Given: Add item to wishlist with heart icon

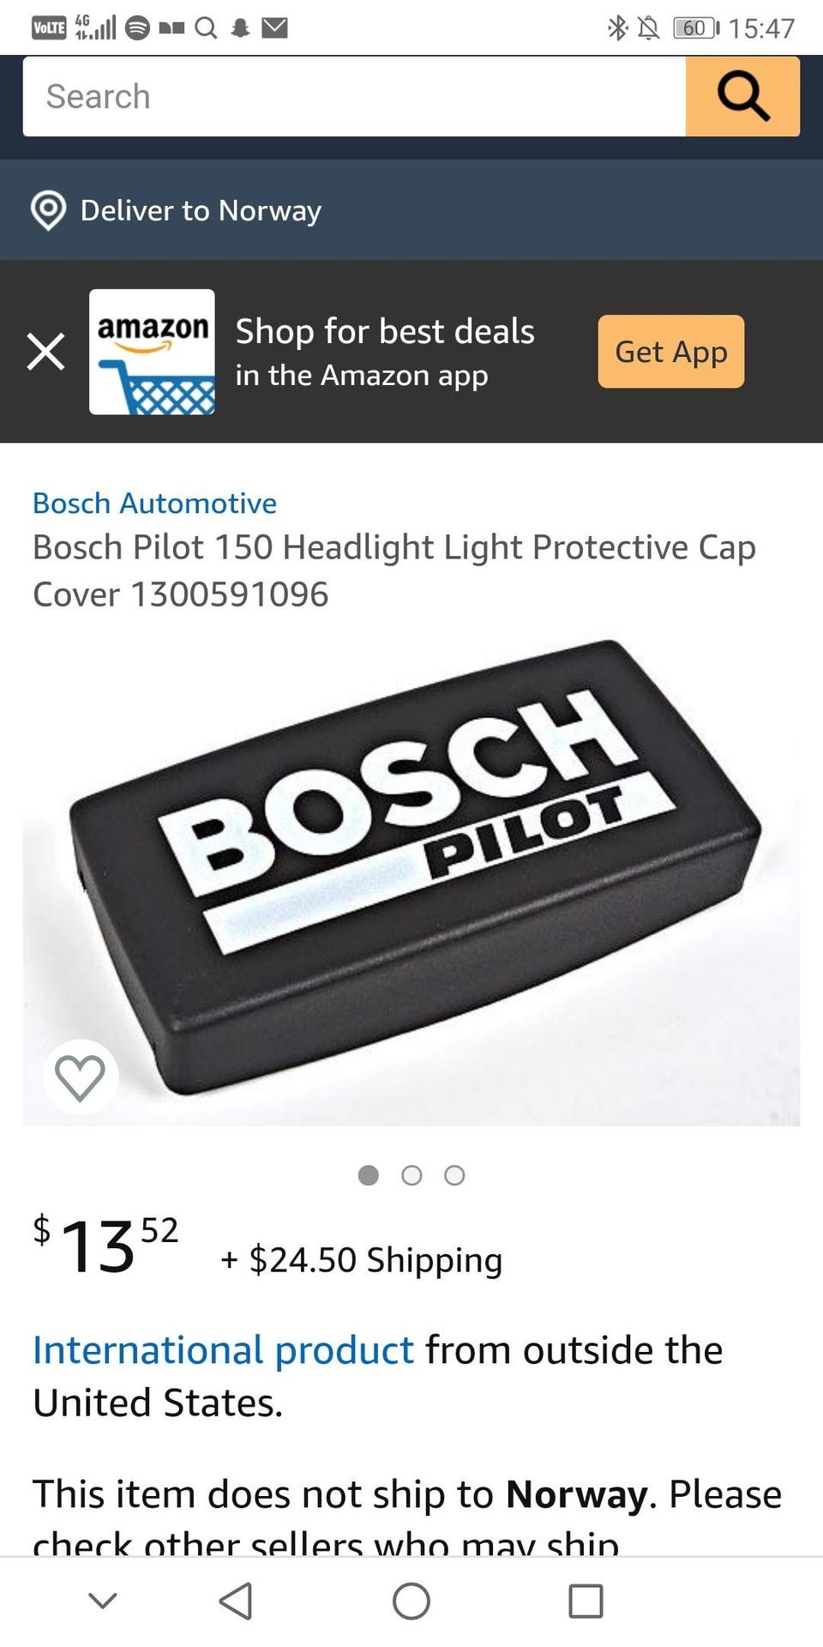Looking at the screenshot, I should tap(80, 1077).
